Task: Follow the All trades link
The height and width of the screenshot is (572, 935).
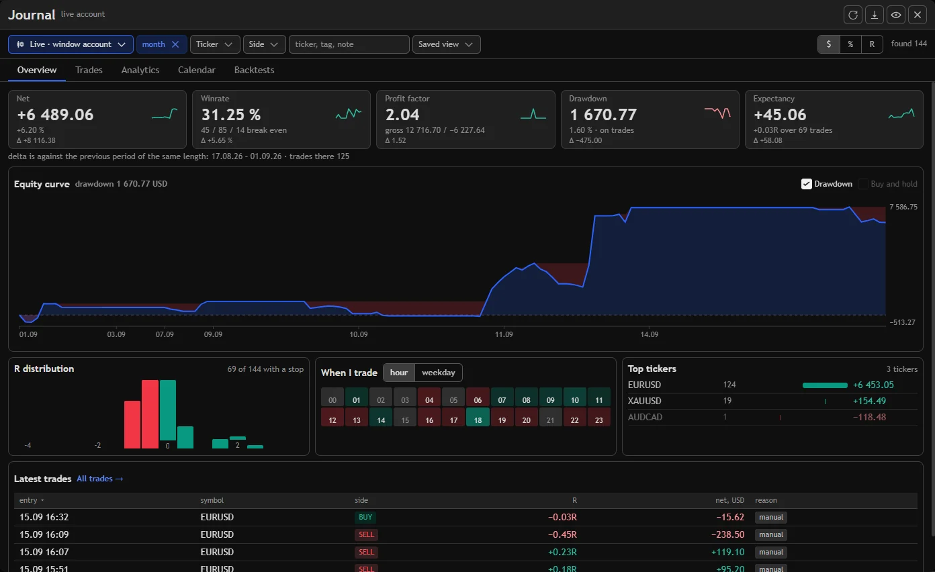Action: pos(100,479)
